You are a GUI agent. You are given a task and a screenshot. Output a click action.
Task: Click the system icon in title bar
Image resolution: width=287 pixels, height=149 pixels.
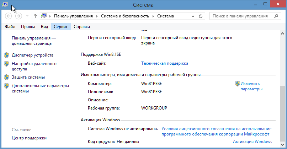pyautogui.click(x=5, y=5)
